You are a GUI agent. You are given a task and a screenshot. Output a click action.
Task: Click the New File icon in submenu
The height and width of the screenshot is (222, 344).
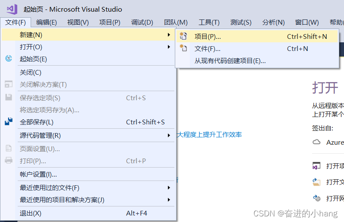click(x=183, y=48)
